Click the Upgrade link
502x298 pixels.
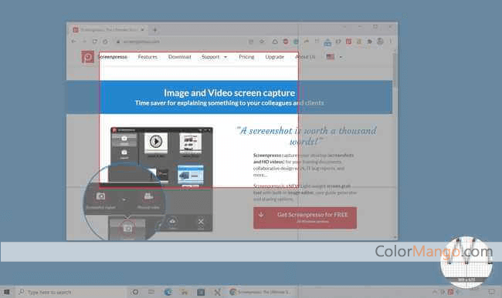pyautogui.click(x=275, y=57)
